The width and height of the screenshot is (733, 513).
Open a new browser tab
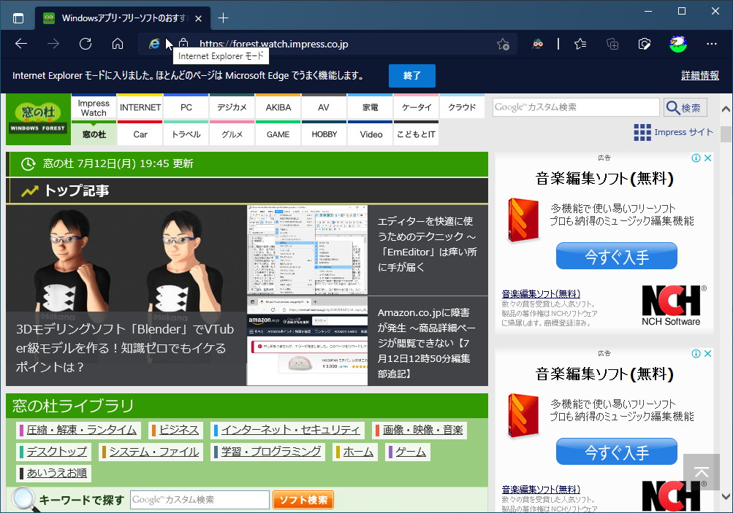221,17
